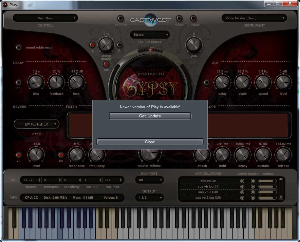The width and height of the screenshot is (300, 242).
Task: Adjust the envelope attack knob
Action: pos(202,155)
